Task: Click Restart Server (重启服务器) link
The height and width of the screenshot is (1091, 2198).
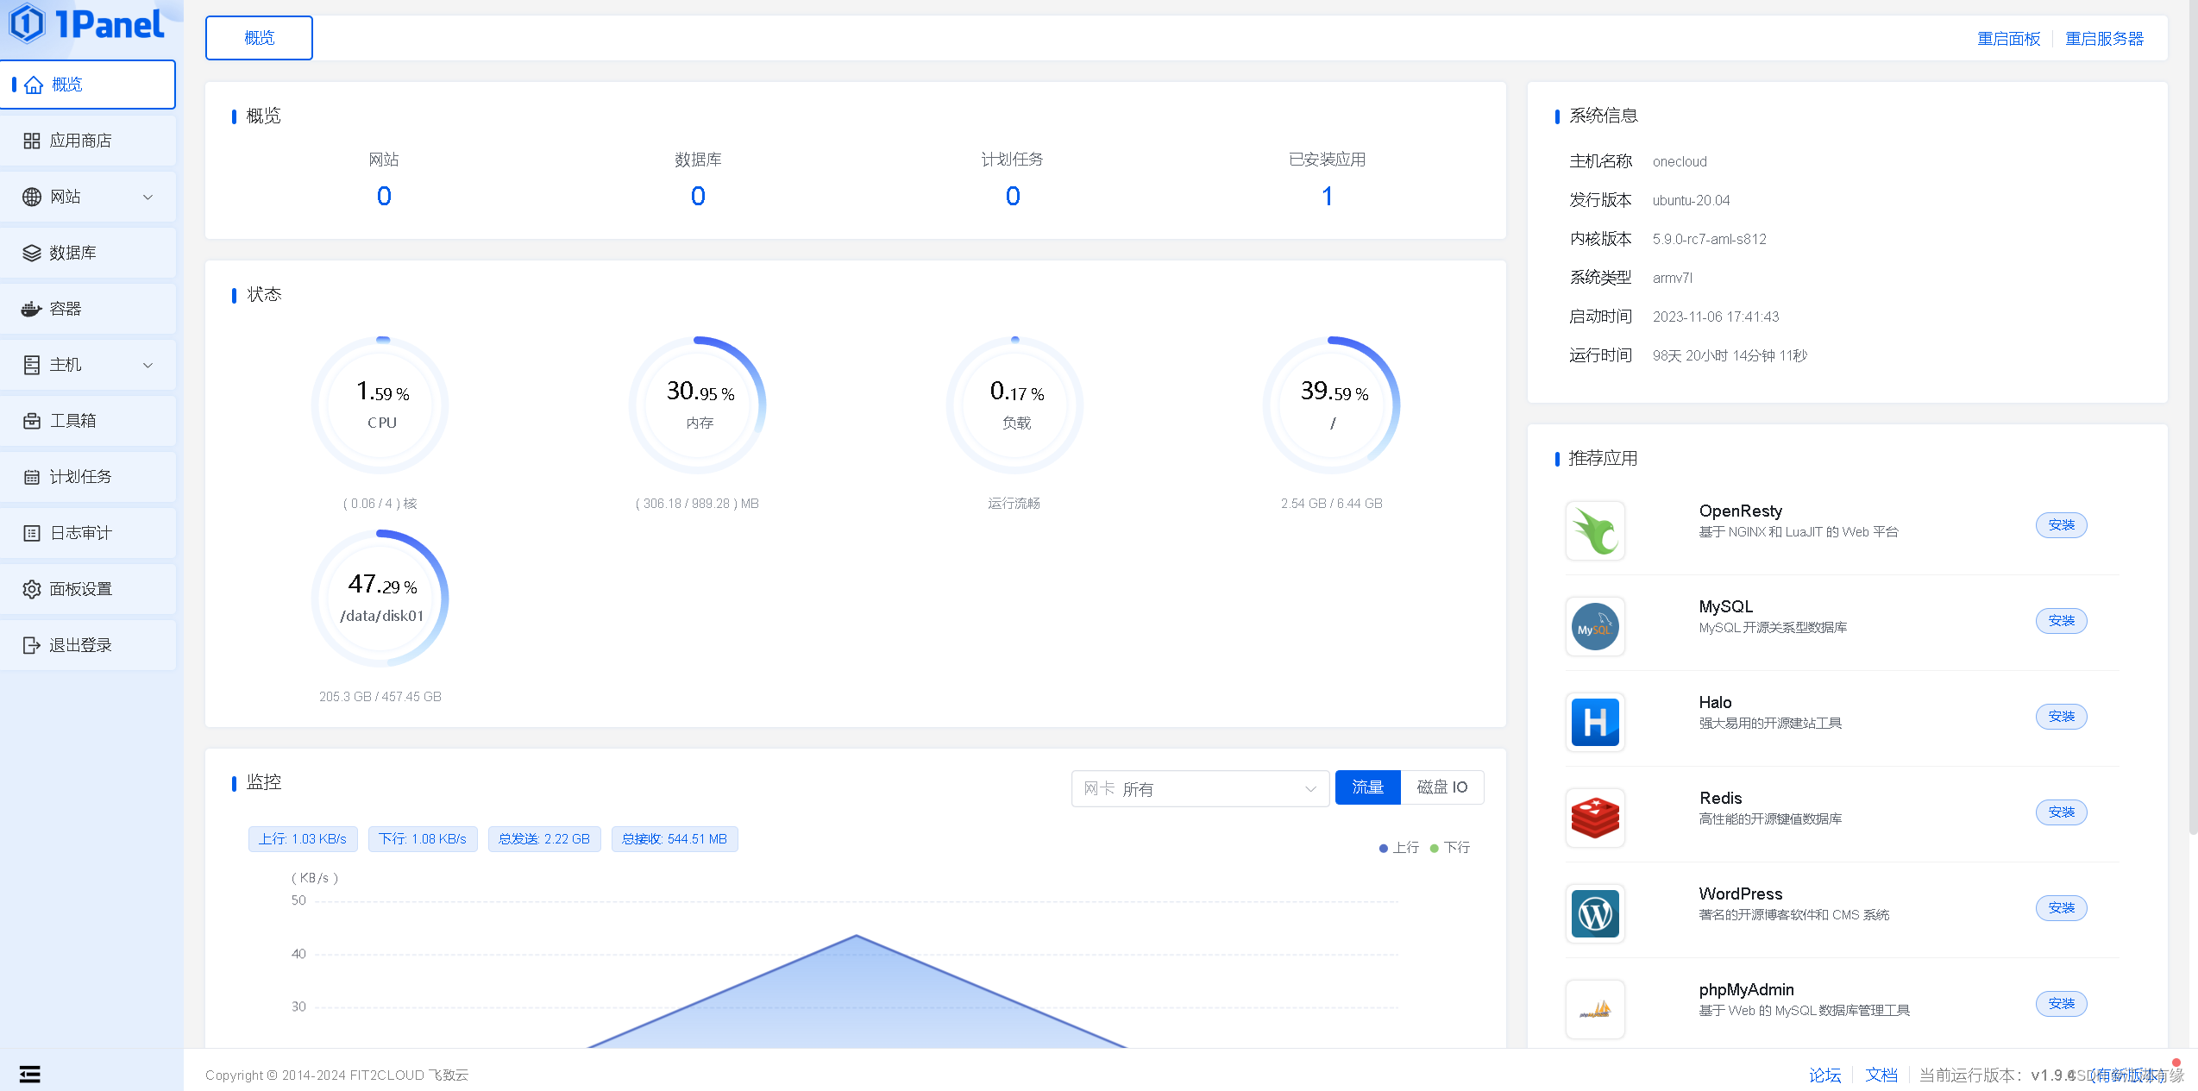Action: point(2103,39)
